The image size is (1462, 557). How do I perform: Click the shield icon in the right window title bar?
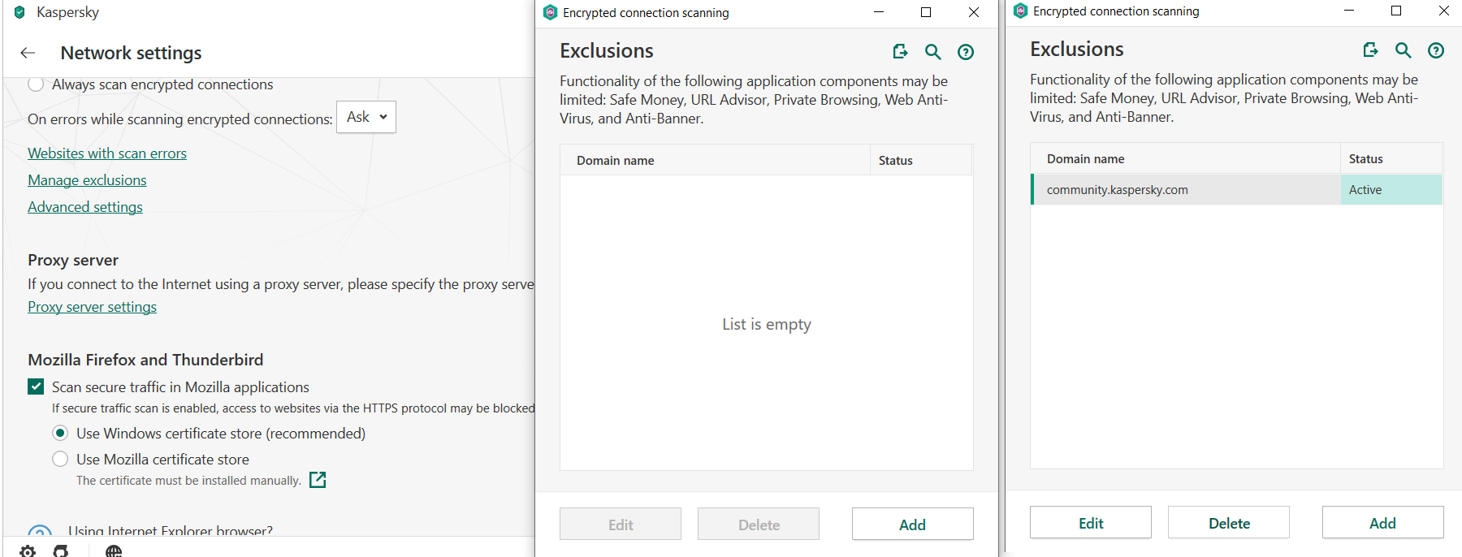click(1021, 11)
